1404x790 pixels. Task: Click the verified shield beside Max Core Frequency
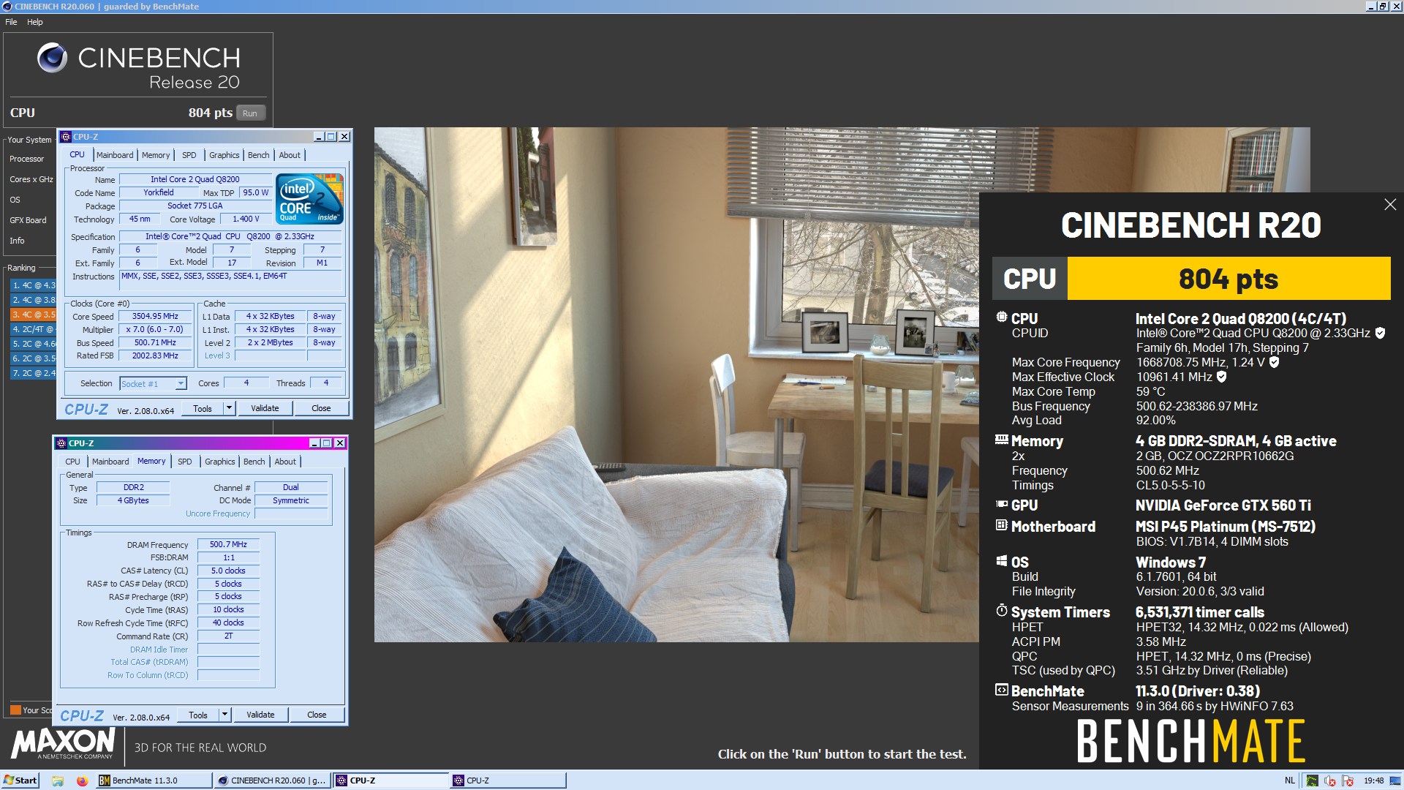1274,362
